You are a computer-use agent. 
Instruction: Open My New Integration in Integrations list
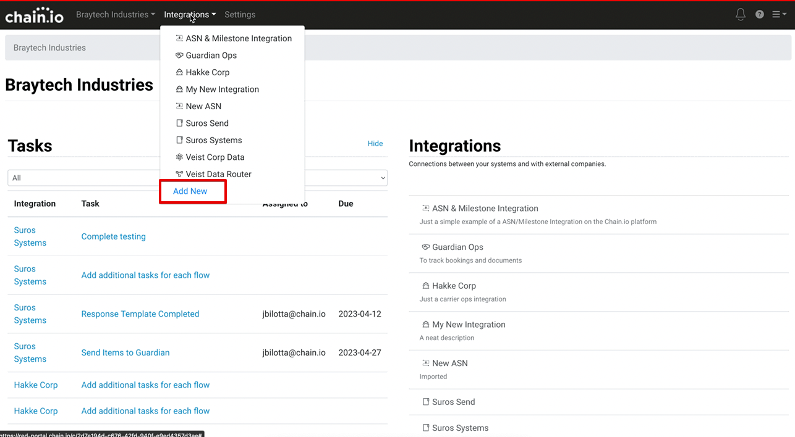coord(469,325)
